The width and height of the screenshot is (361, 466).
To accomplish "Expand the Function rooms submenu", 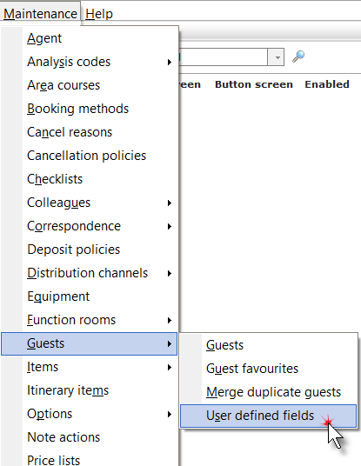I will point(90,320).
